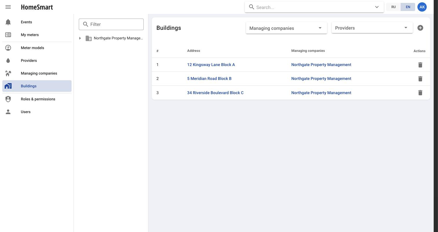Click the Managing companies house icon

[x=8, y=73]
